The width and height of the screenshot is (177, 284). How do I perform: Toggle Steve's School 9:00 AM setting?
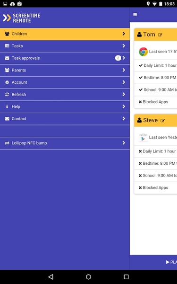[x=156, y=176]
